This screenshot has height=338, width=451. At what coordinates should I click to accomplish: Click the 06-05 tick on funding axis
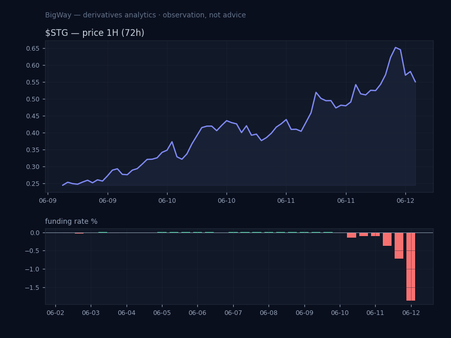click(x=162, y=313)
